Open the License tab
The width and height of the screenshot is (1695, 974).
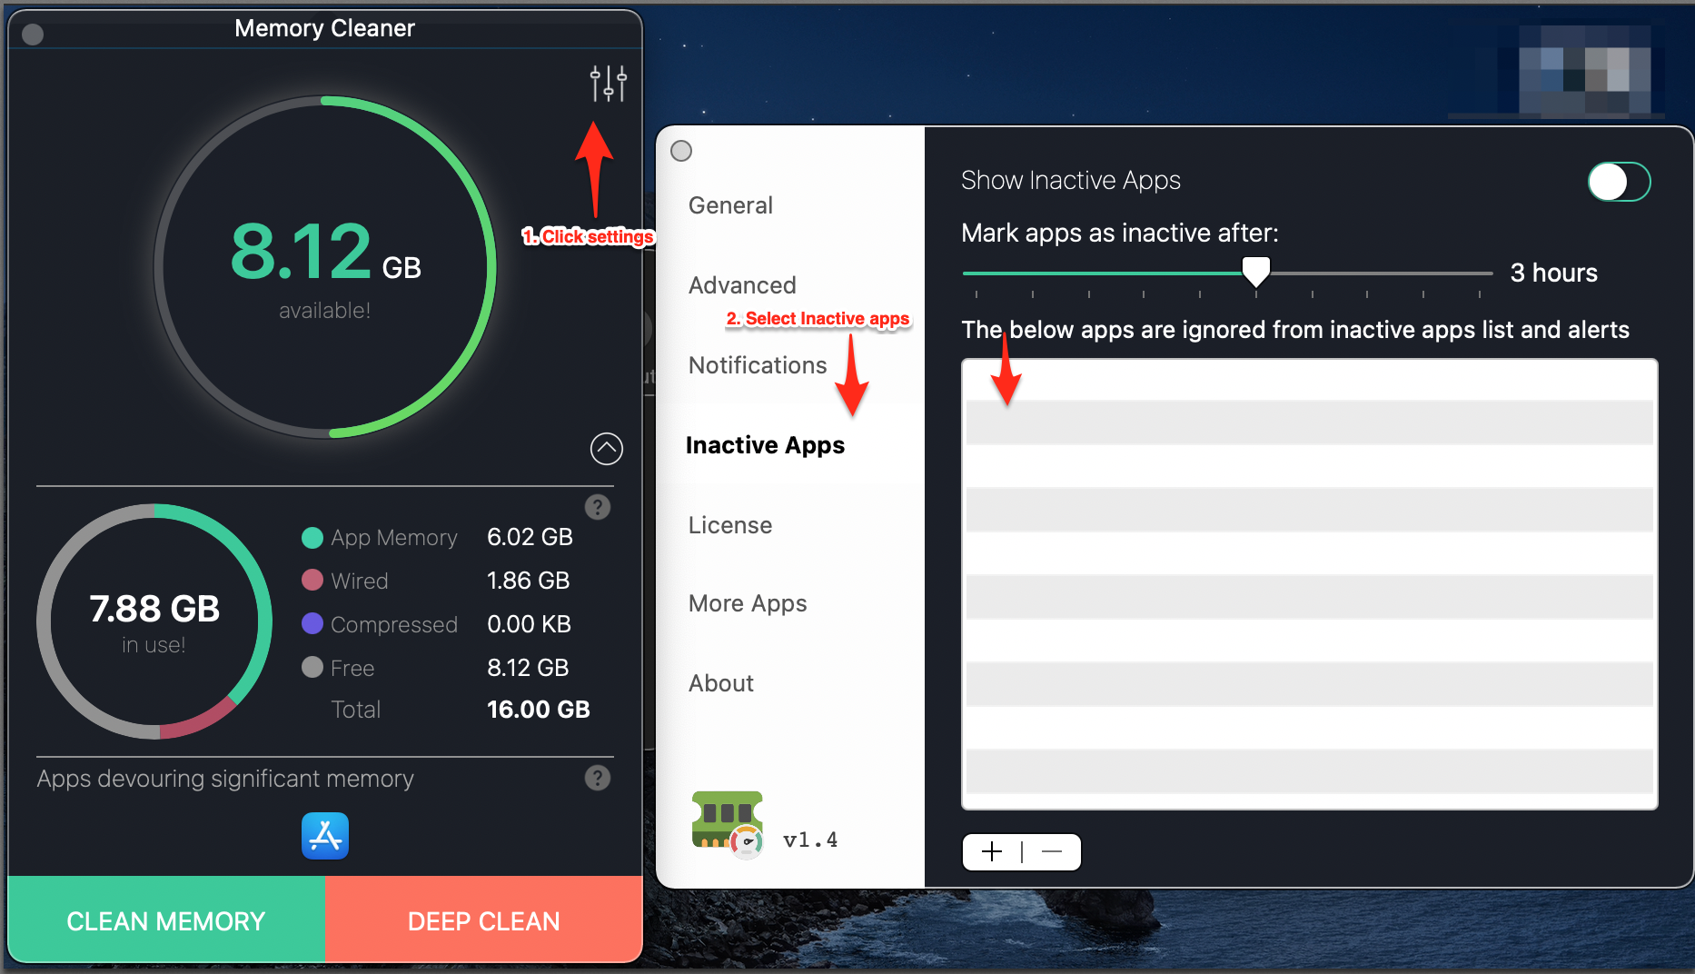[x=730, y=525]
